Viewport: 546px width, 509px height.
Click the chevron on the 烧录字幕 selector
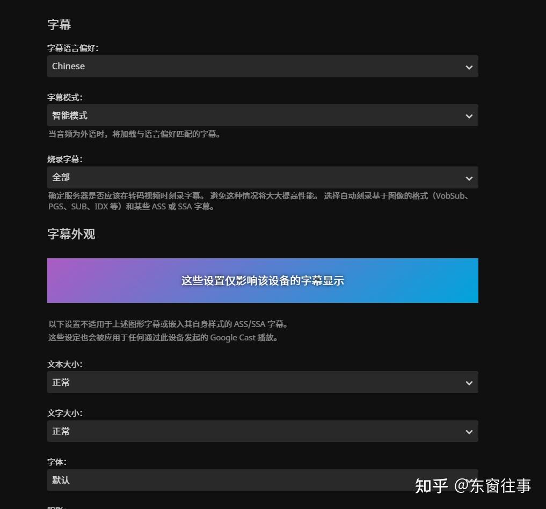(x=468, y=177)
